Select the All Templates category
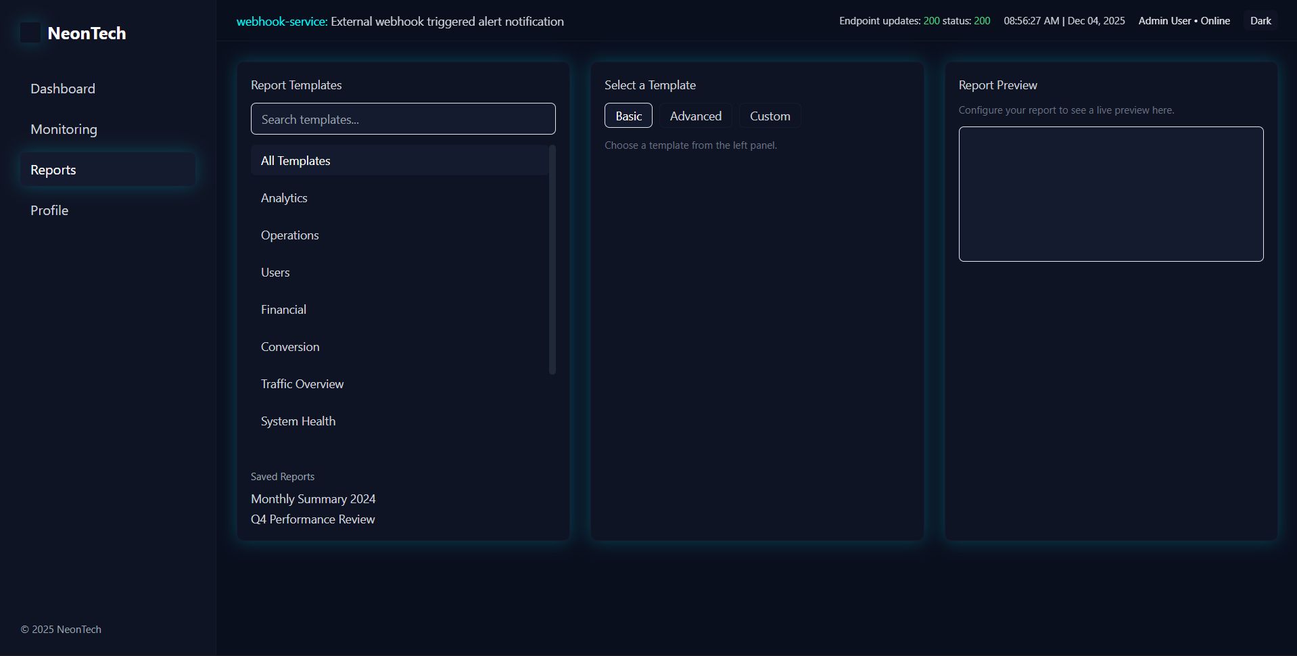1297x656 pixels. click(x=400, y=160)
